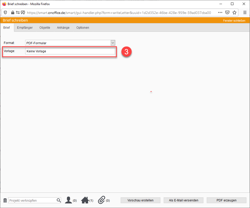This screenshot has width=250, height=208.
Task: Go to the Anhänge tab
Action: coord(63,28)
